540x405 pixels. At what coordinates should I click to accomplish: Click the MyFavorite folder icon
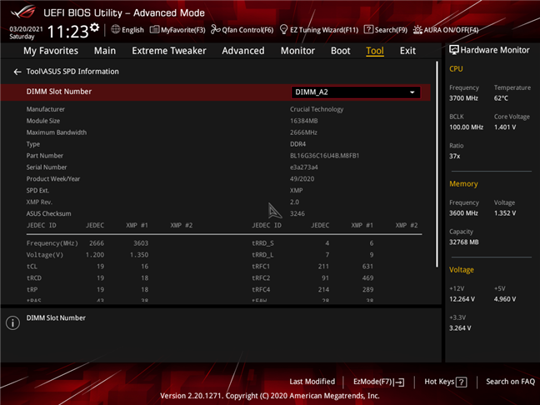154,30
